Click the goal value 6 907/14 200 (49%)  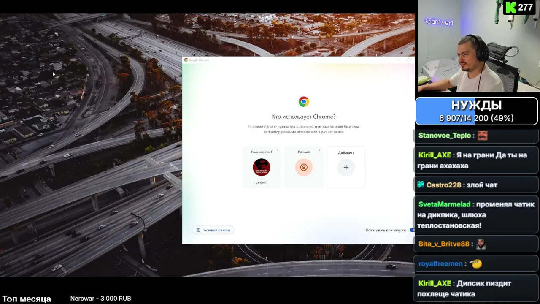[x=477, y=118]
